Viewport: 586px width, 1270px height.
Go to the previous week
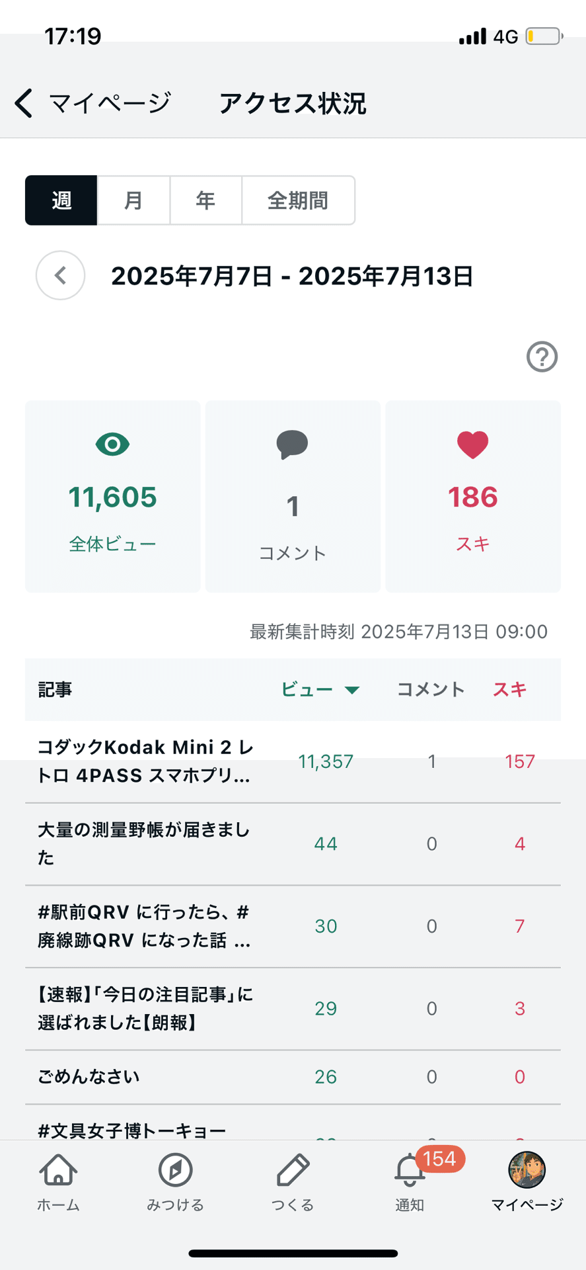60,275
